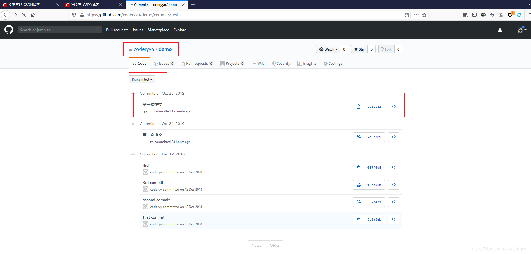Go back with browser back arrow
The height and width of the screenshot is (254, 531).
point(6,15)
